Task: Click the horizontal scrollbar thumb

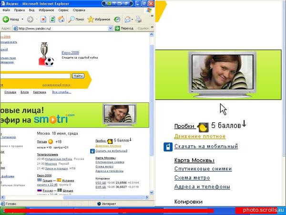Action: (103, 197)
